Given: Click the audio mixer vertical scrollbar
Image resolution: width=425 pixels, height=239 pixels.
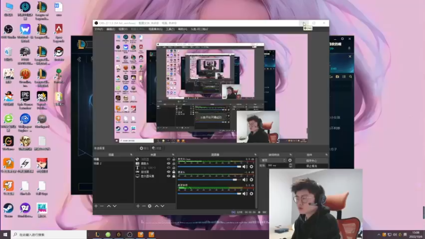Looking at the screenshot, I should [256, 182].
